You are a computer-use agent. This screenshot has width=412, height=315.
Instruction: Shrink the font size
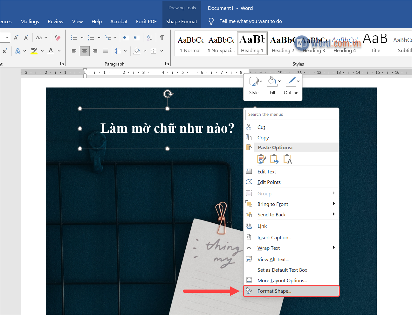(x=26, y=38)
